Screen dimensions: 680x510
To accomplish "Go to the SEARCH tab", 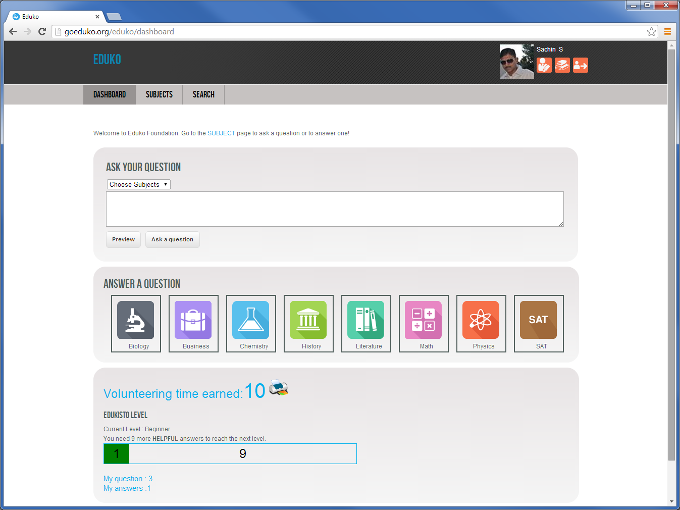I will (x=203, y=94).
